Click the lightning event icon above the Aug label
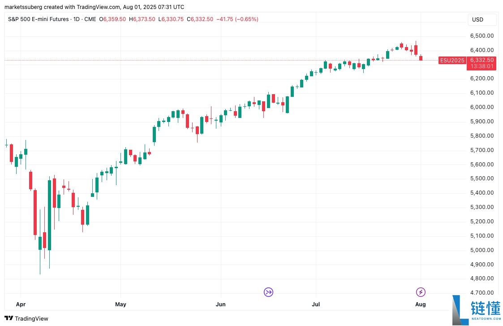The image size is (503, 326). (x=420, y=292)
